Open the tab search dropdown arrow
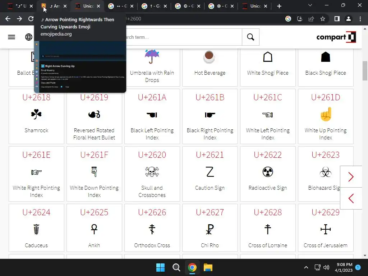Screen dimensions: 368x276 coord(310,5)
